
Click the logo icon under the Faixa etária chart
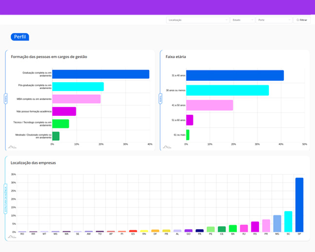167,146
